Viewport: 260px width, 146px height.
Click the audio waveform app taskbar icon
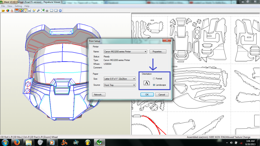(76, 142)
